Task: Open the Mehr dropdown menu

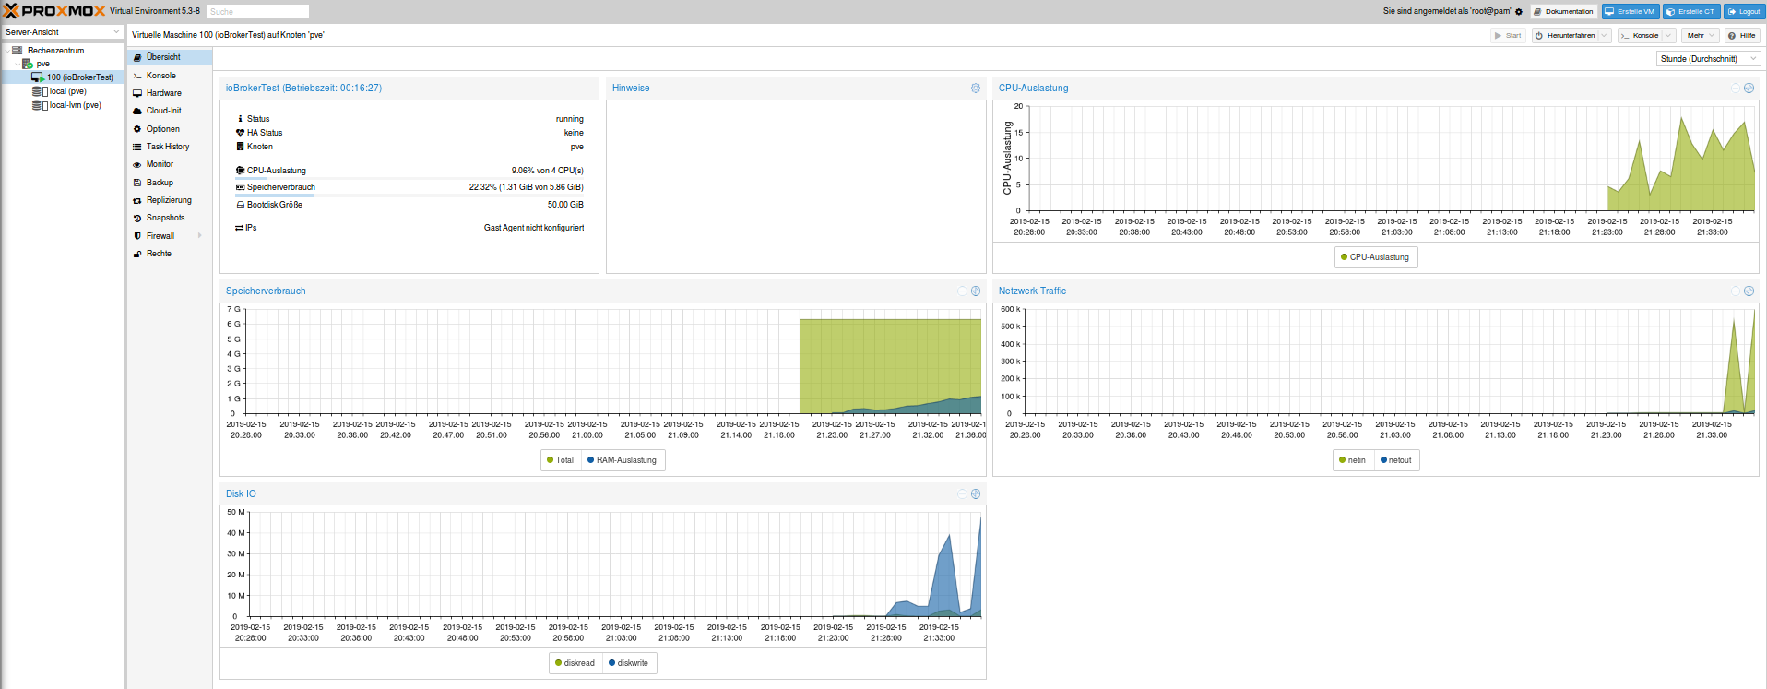Action: pyautogui.click(x=1701, y=36)
